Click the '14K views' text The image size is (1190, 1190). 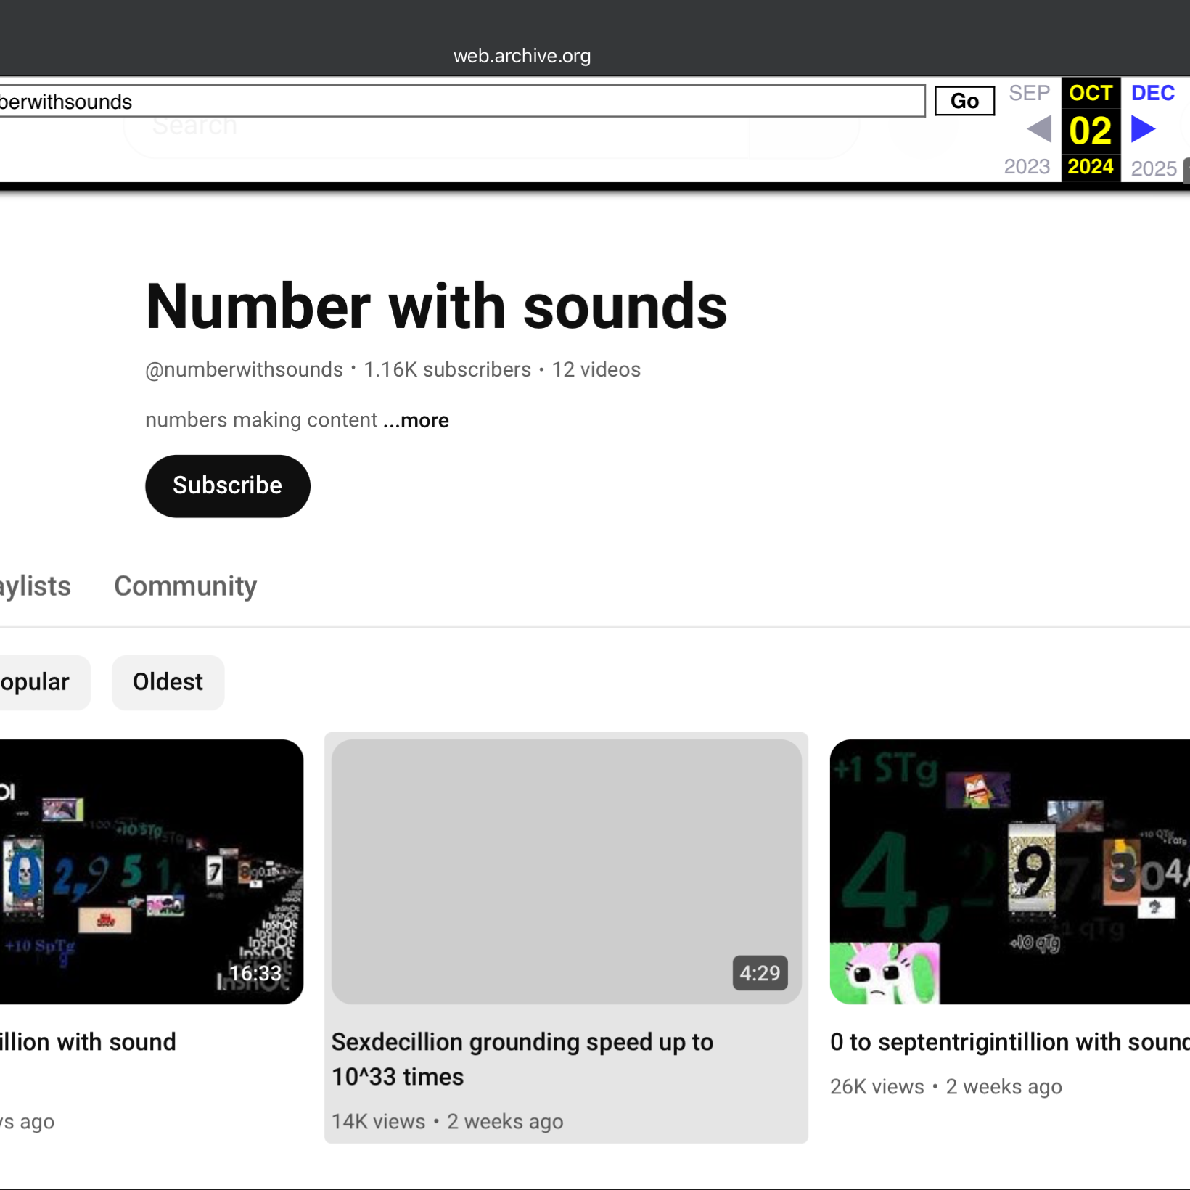pos(378,1121)
